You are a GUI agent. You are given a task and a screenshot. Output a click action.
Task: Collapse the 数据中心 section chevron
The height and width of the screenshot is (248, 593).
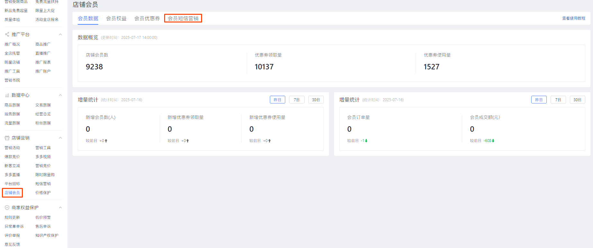[60, 95]
